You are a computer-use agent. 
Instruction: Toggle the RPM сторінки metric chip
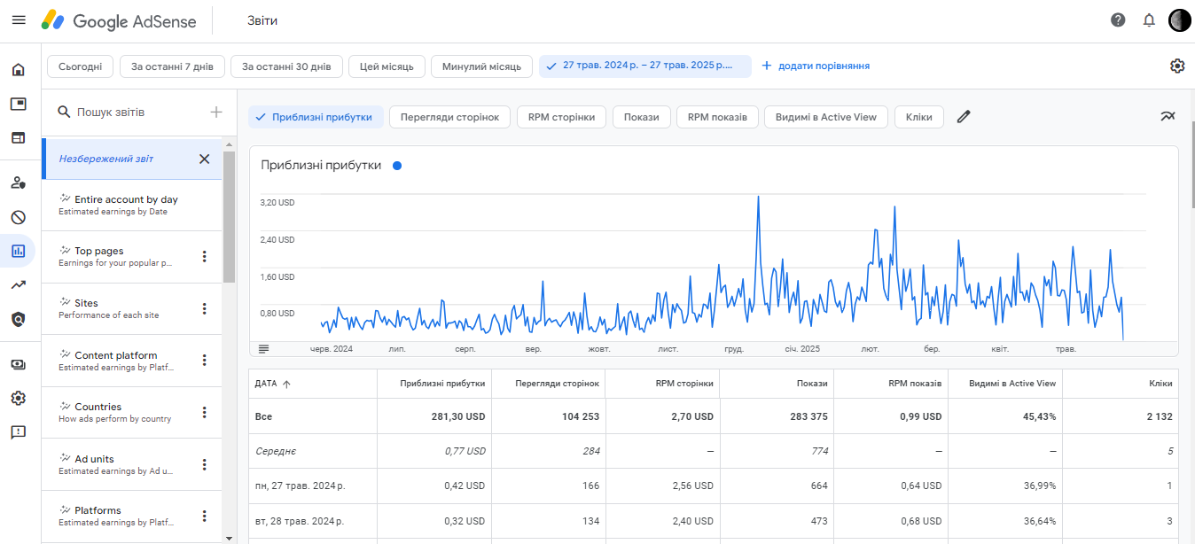[x=562, y=117]
